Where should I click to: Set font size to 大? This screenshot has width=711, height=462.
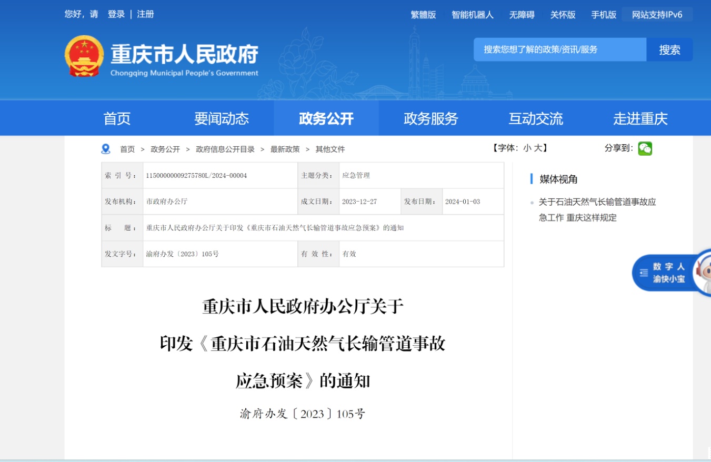coord(538,148)
